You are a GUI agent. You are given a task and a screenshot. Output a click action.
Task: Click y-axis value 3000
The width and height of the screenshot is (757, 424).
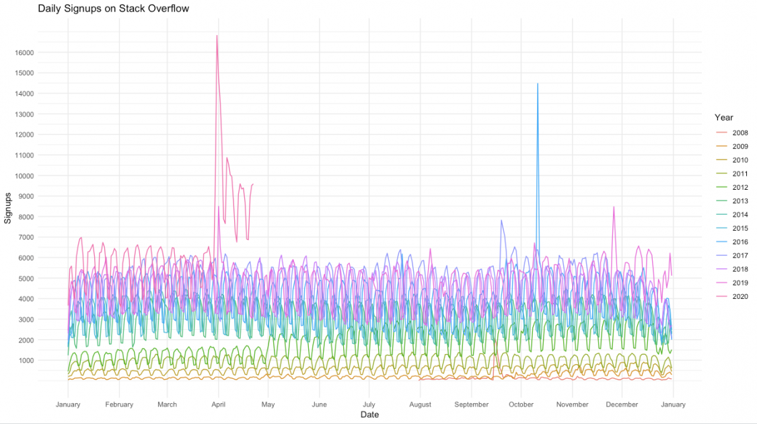point(26,320)
